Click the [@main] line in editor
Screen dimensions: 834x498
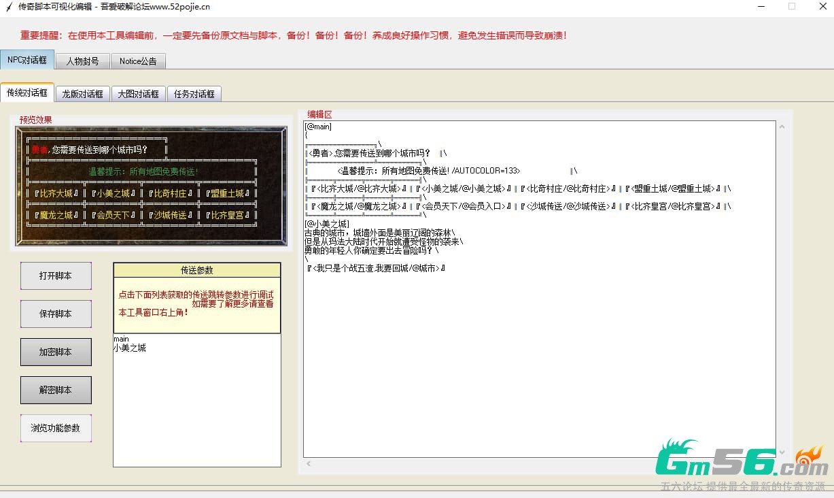[x=317, y=127]
